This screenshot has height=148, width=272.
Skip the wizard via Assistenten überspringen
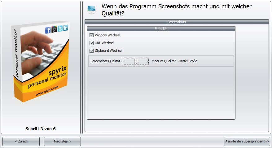click(x=247, y=142)
